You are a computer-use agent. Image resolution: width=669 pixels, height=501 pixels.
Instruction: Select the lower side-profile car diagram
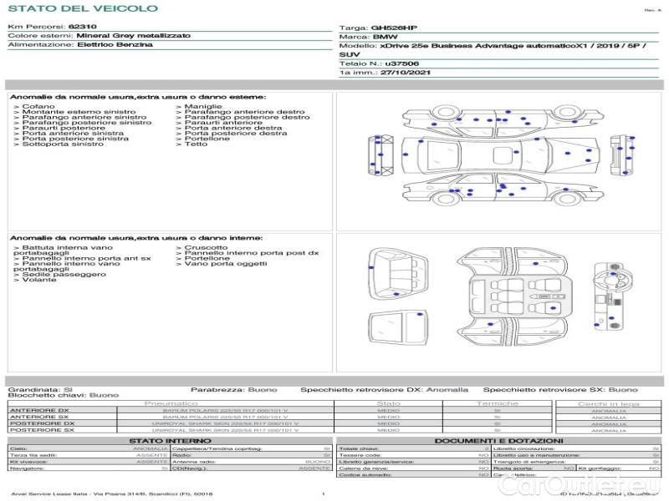click(x=500, y=190)
